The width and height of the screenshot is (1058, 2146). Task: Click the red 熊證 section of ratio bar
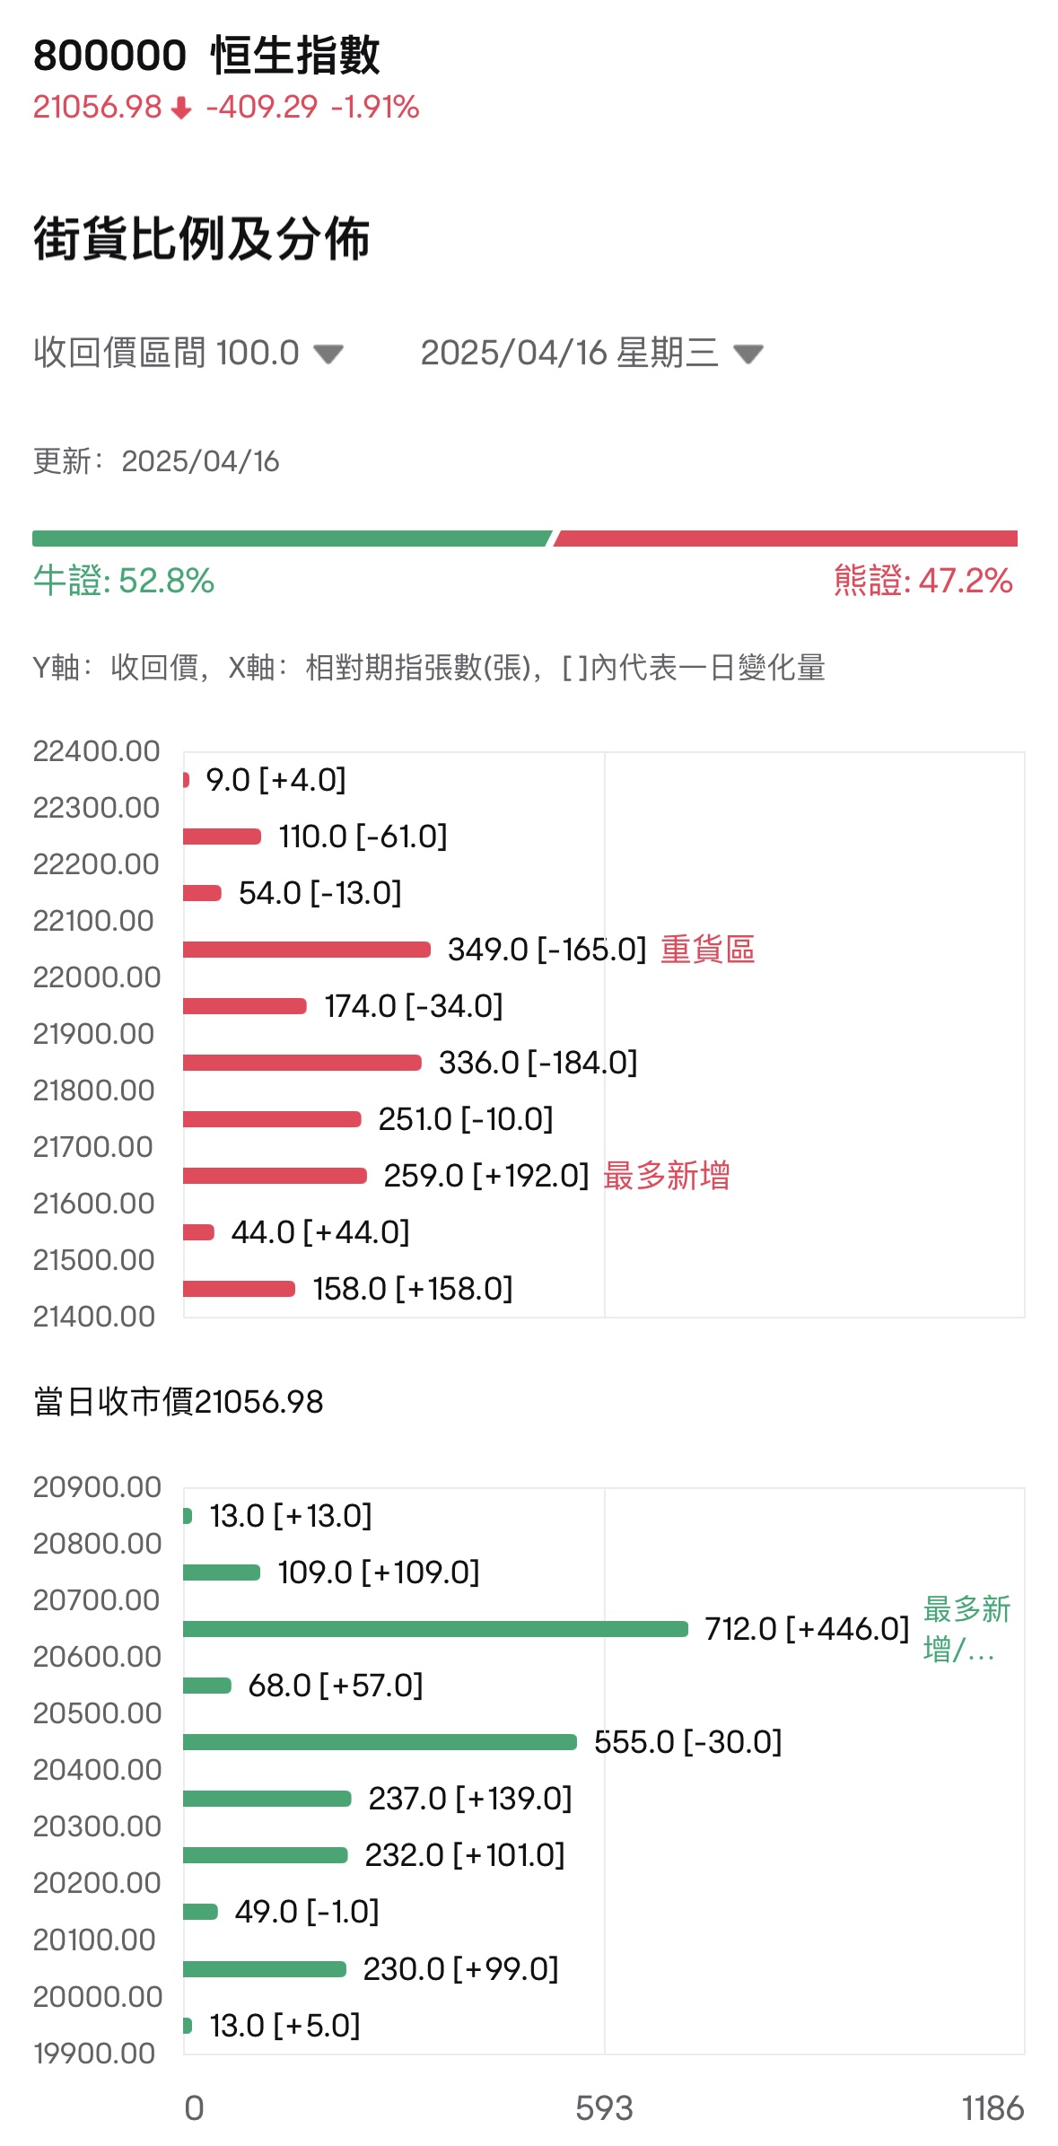tap(786, 539)
